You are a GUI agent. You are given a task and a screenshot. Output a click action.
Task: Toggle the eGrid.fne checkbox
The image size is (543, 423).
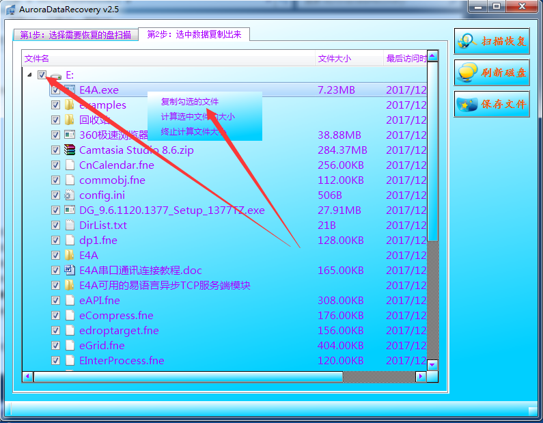point(55,345)
